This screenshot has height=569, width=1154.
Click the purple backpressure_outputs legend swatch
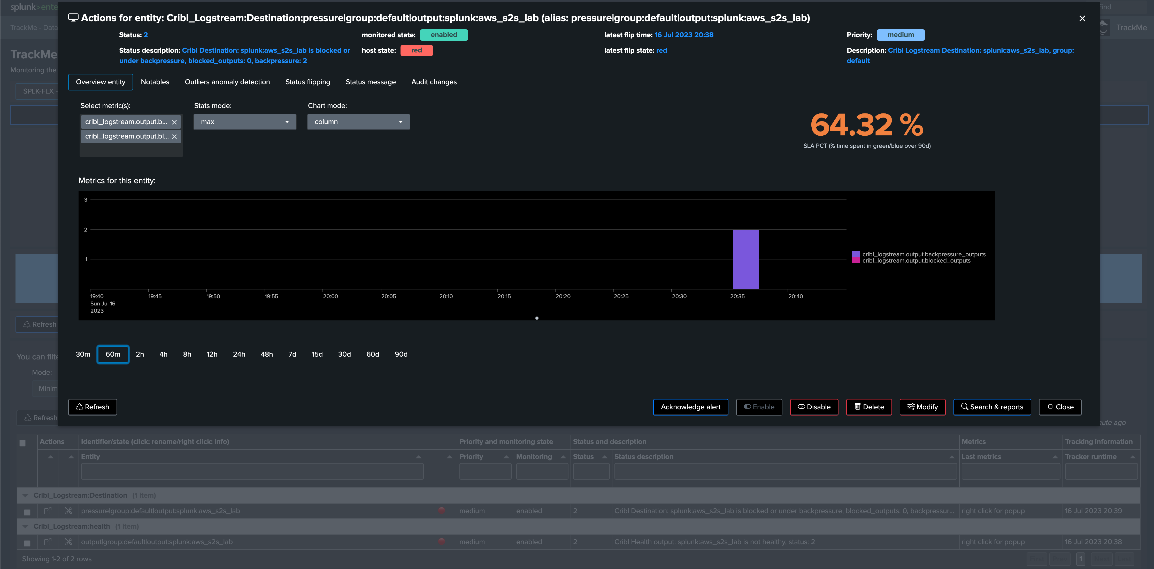click(x=855, y=254)
